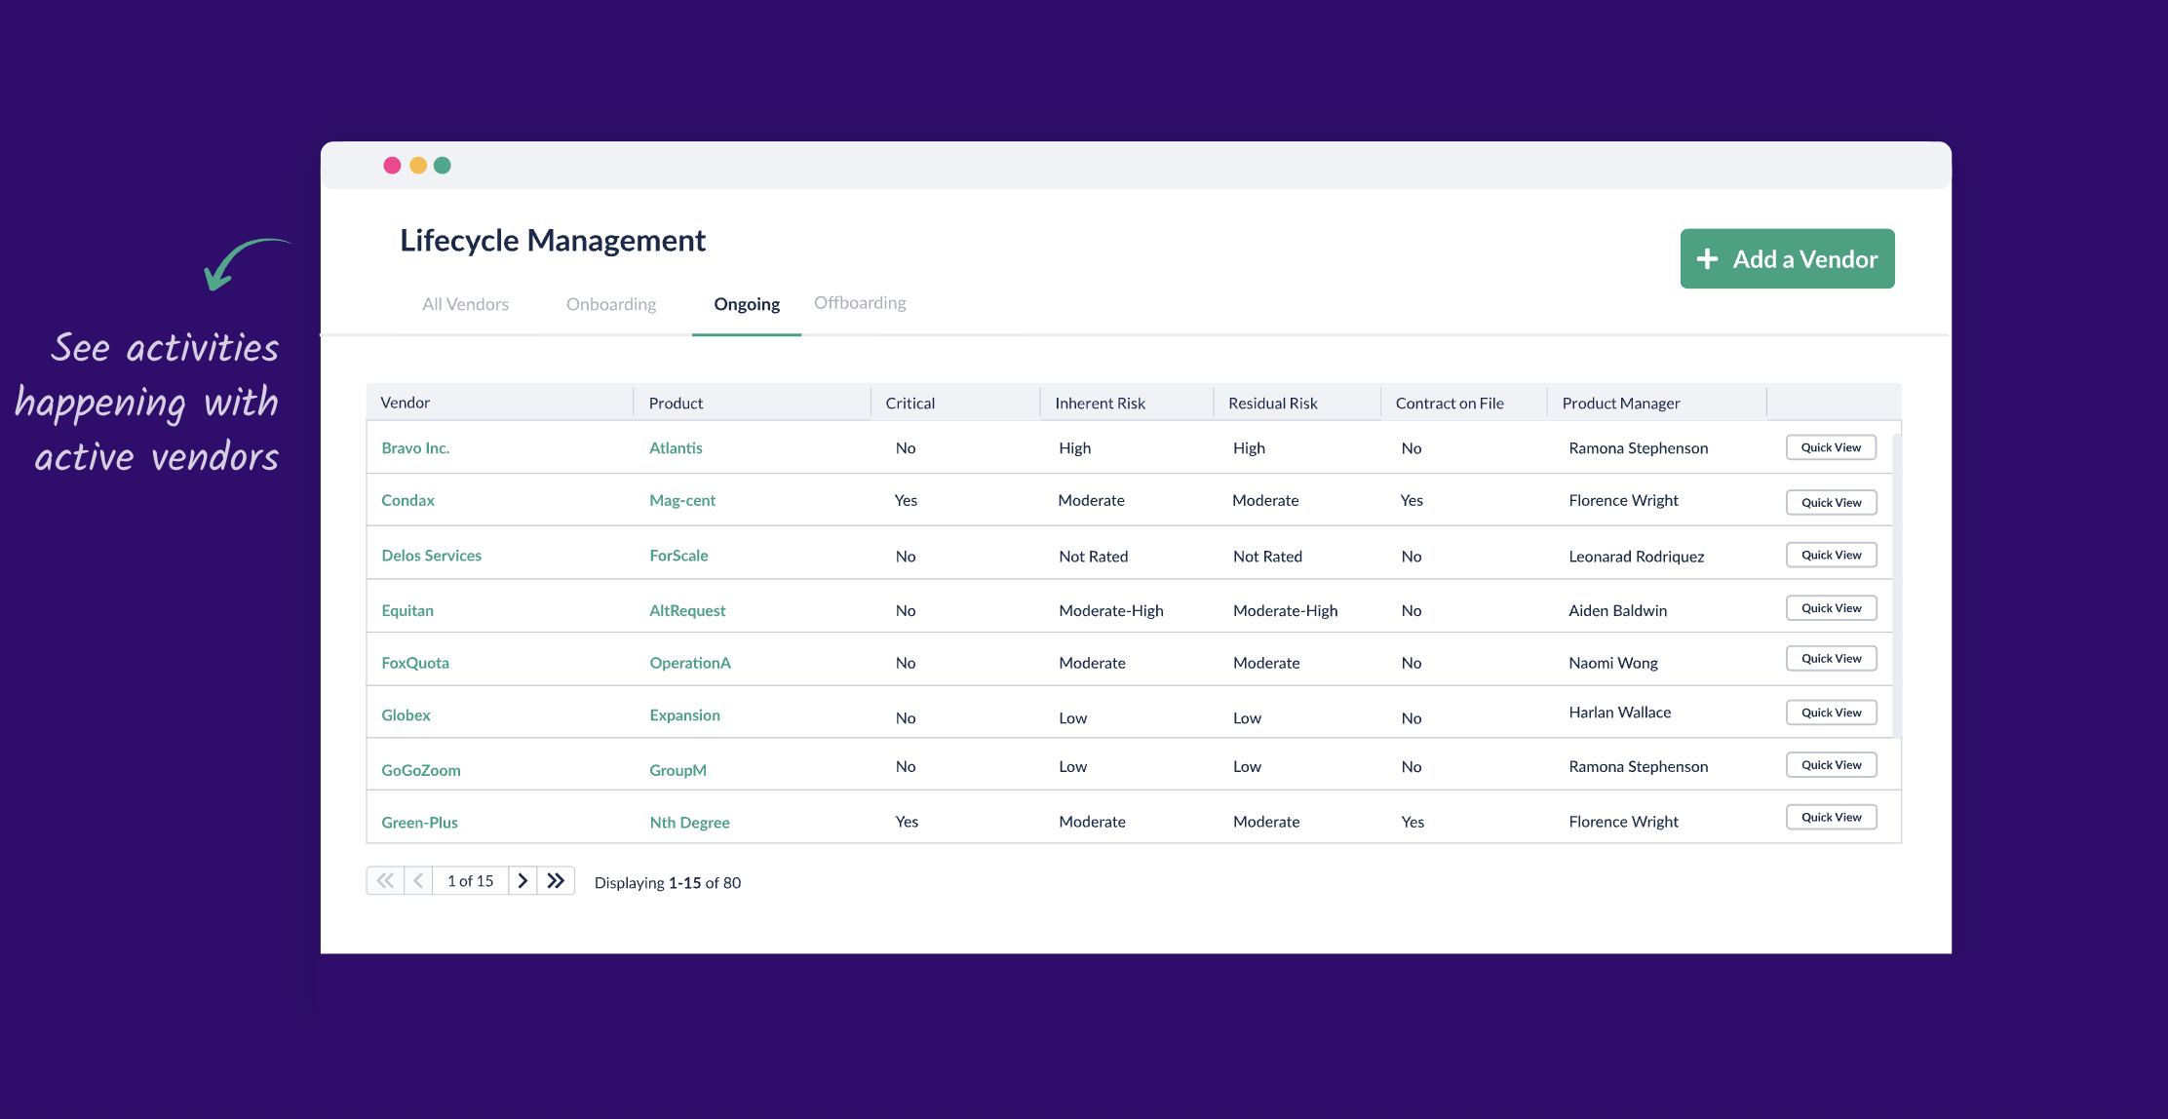Select the Offboarding tab
This screenshot has height=1119, width=2168.
click(x=860, y=303)
